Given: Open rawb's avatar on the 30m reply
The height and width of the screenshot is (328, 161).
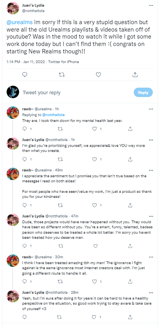Looking at the screenshot, I should coord(13,261).
